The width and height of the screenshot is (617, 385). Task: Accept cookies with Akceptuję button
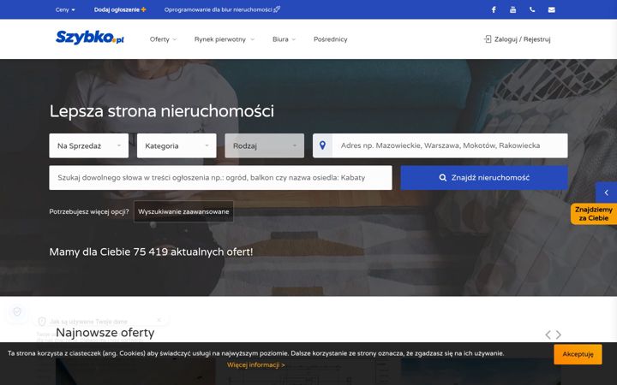(x=578, y=354)
